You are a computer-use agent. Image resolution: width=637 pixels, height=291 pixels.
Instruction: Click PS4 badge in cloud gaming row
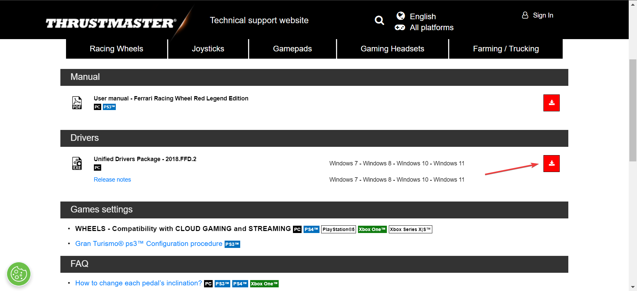pyautogui.click(x=311, y=229)
